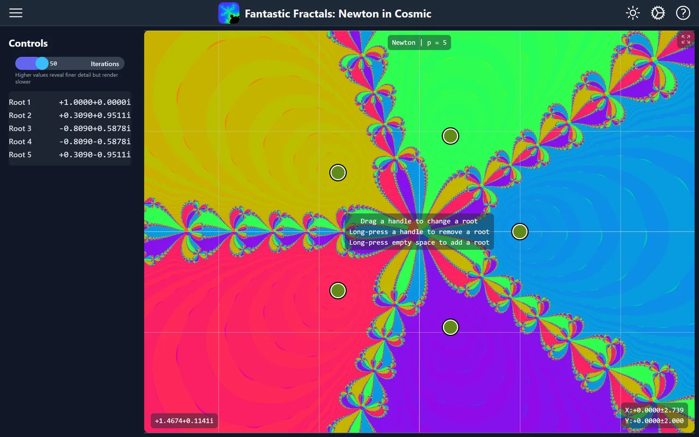Open settings via the gear icon
The height and width of the screenshot is (437, 699).
point(658,13)
